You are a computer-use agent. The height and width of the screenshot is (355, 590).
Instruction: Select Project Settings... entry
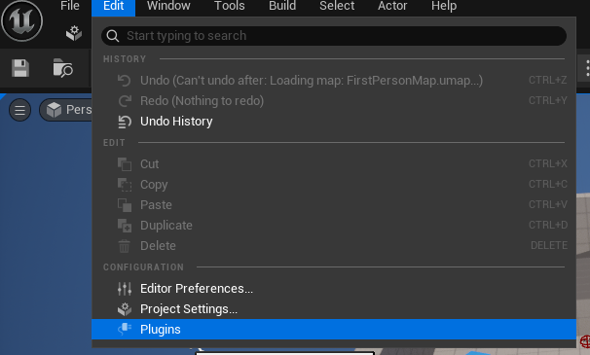334,309
